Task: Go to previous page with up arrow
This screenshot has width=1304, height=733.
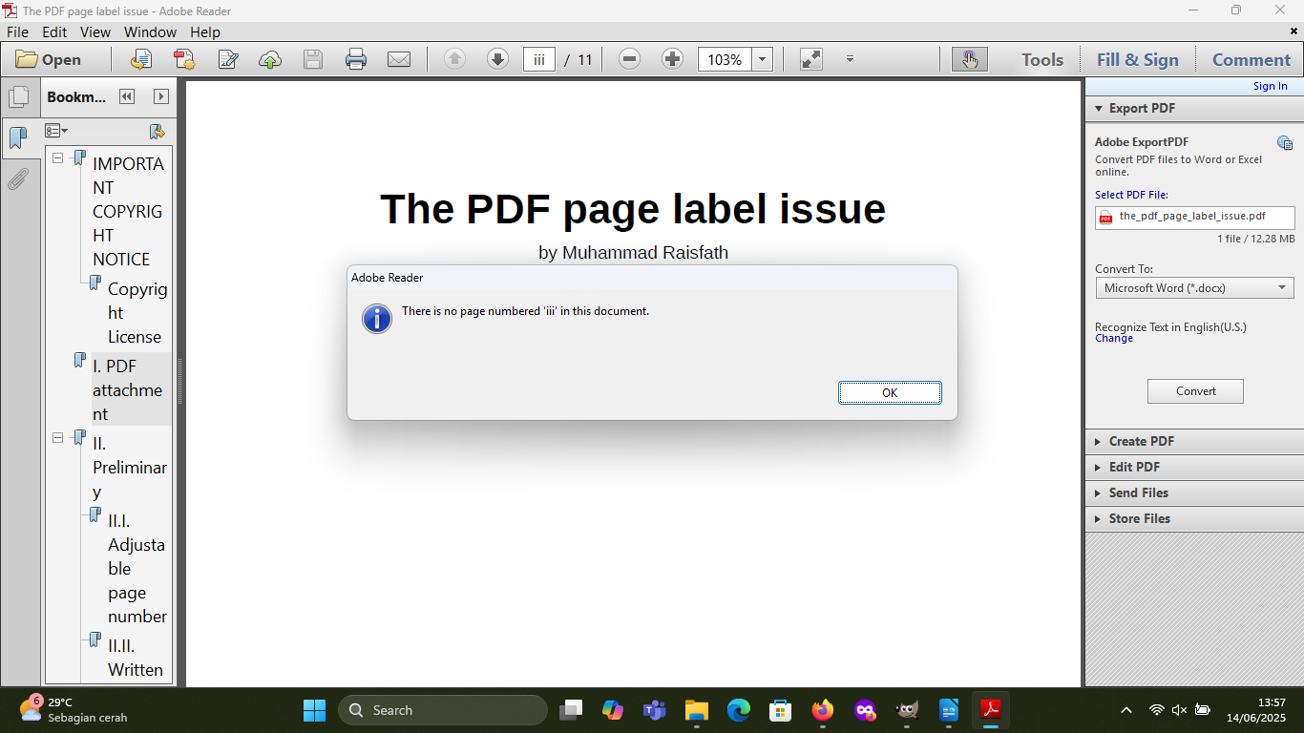Action: [454, 59]
